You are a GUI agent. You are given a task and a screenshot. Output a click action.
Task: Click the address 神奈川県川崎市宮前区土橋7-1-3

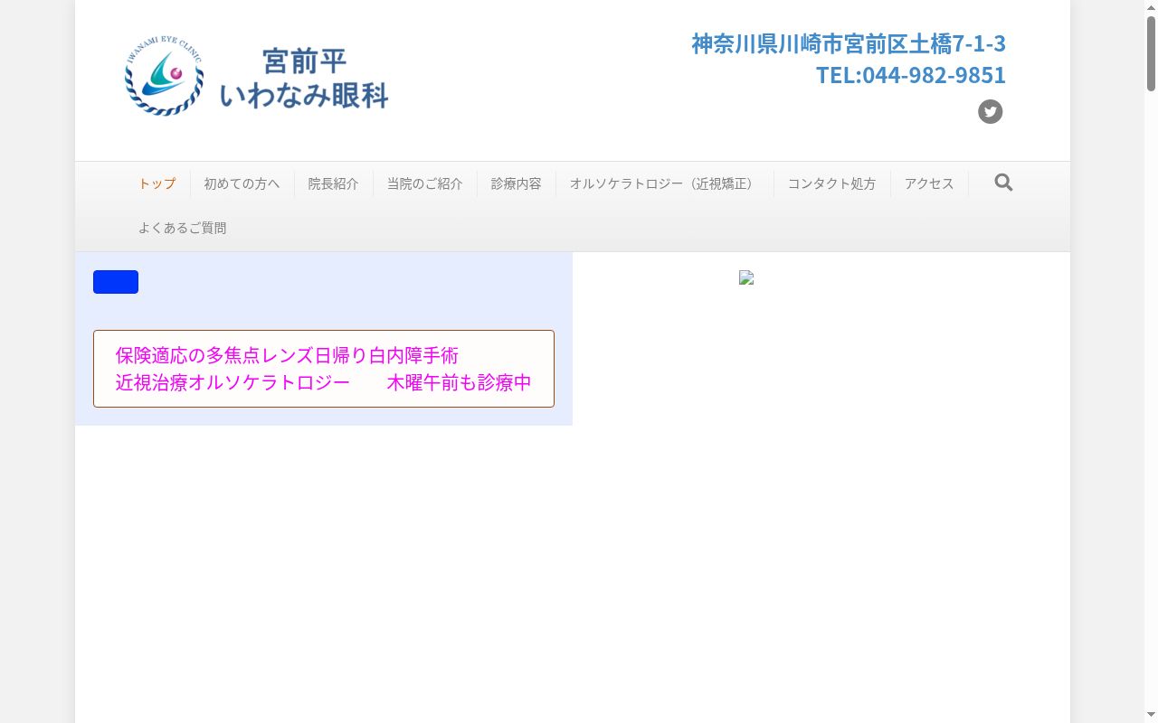(849, 43)
